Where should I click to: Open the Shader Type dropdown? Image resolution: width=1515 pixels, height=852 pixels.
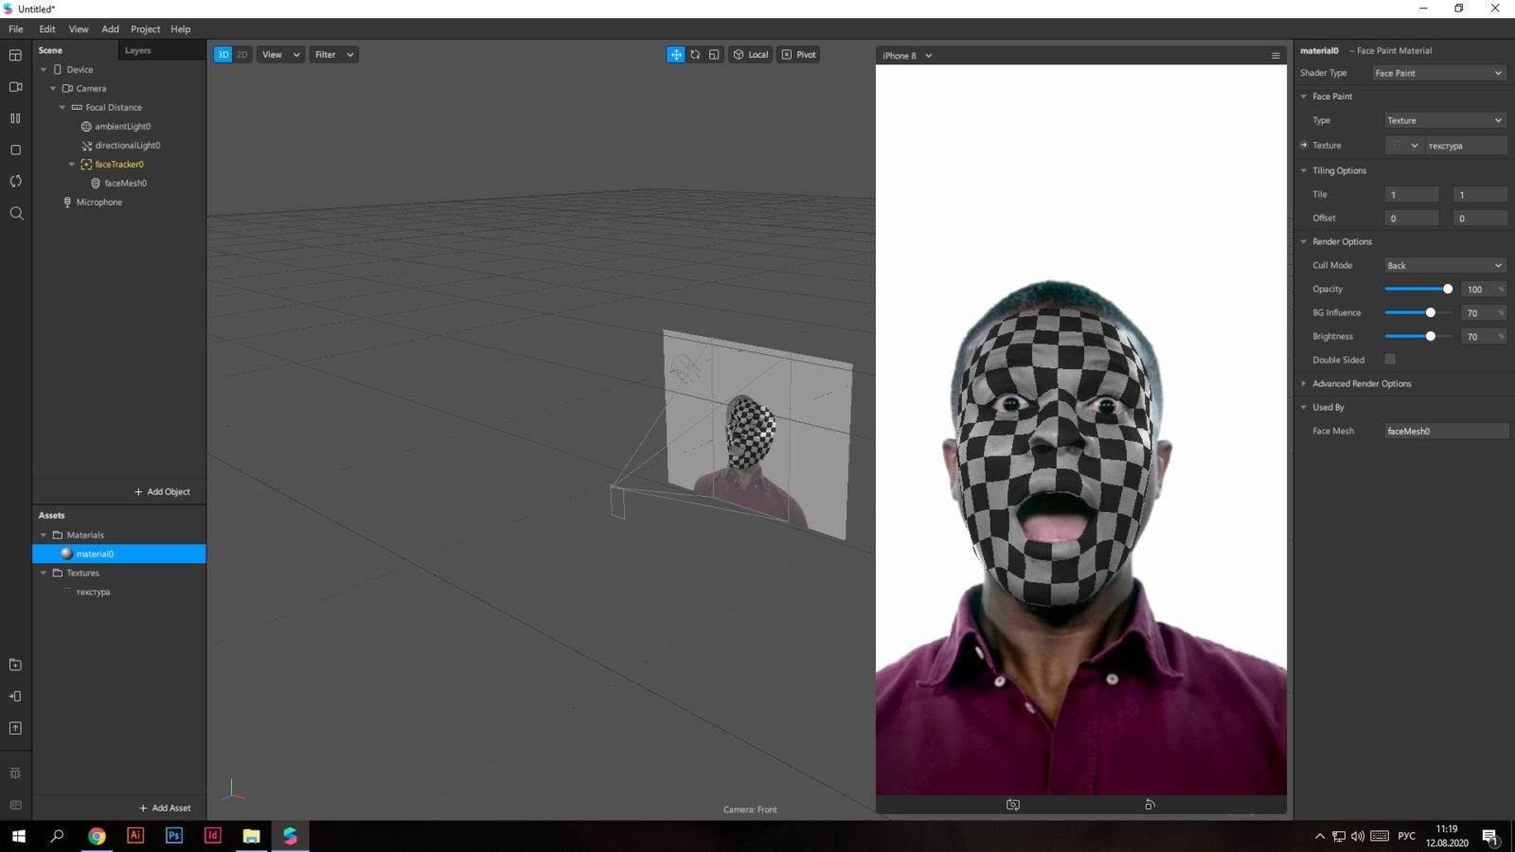coord(1438,73)
